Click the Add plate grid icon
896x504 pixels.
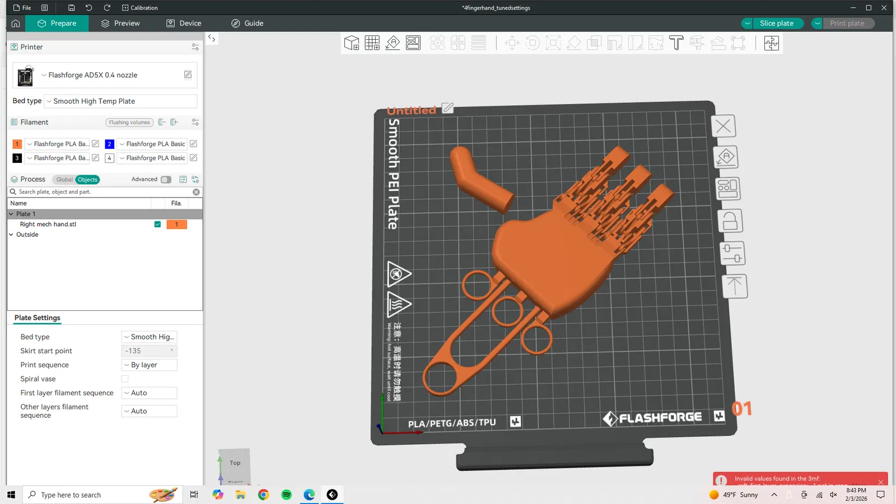point(372,43)
